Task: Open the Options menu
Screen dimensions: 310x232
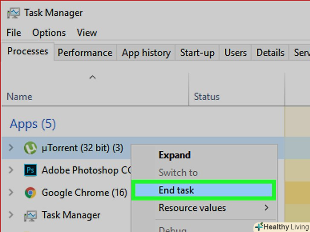Action: coord(49,33)
